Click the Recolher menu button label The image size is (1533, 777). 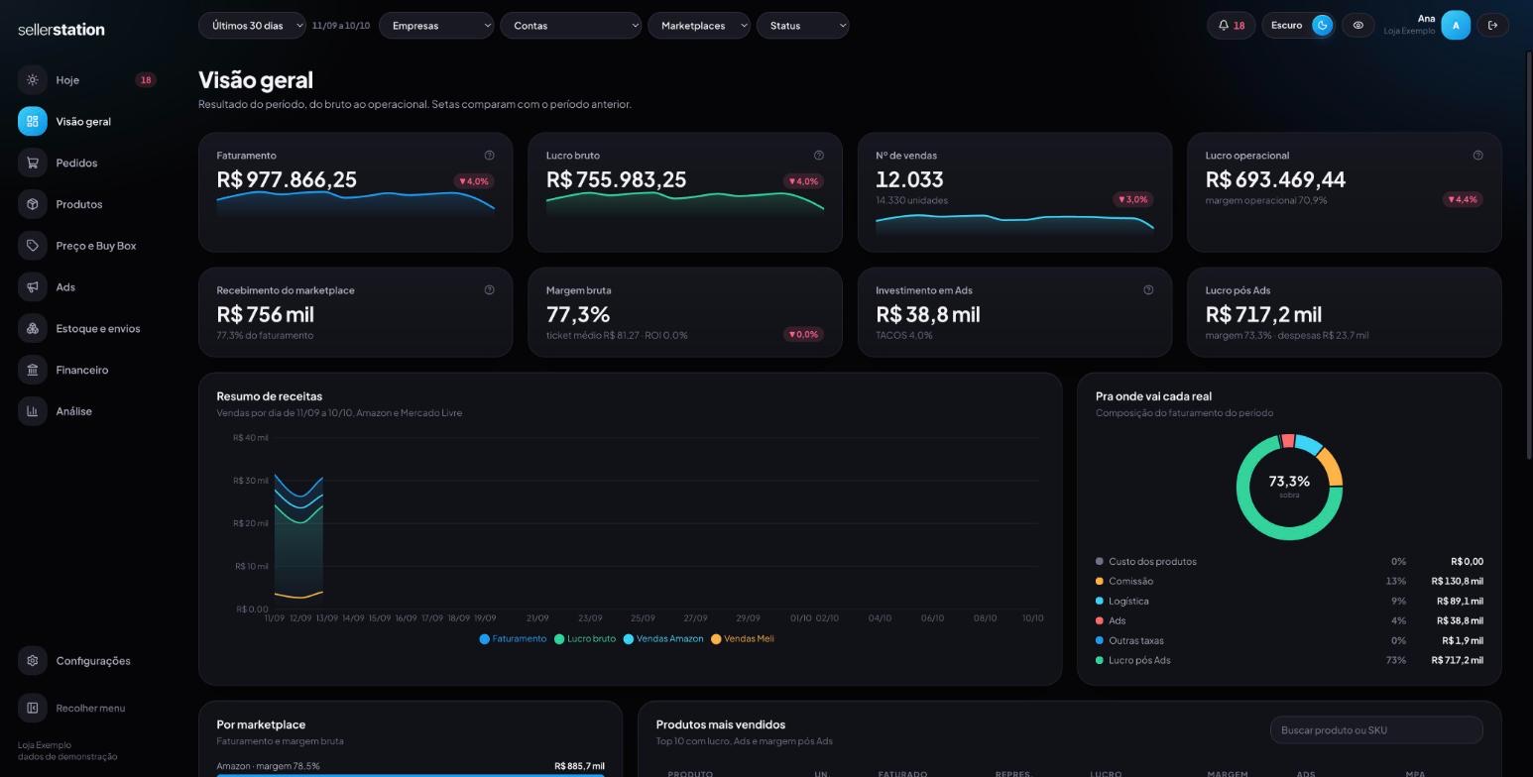pyautogui.click(x=90, y=709)
